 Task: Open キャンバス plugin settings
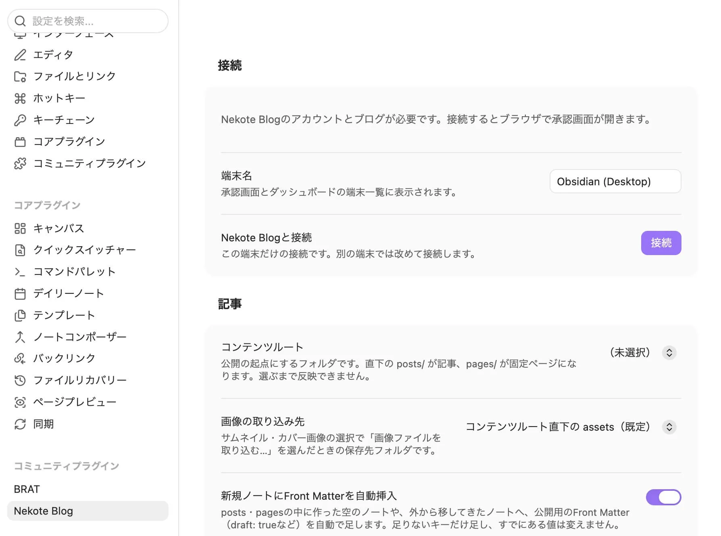click(x=88, y=228)
